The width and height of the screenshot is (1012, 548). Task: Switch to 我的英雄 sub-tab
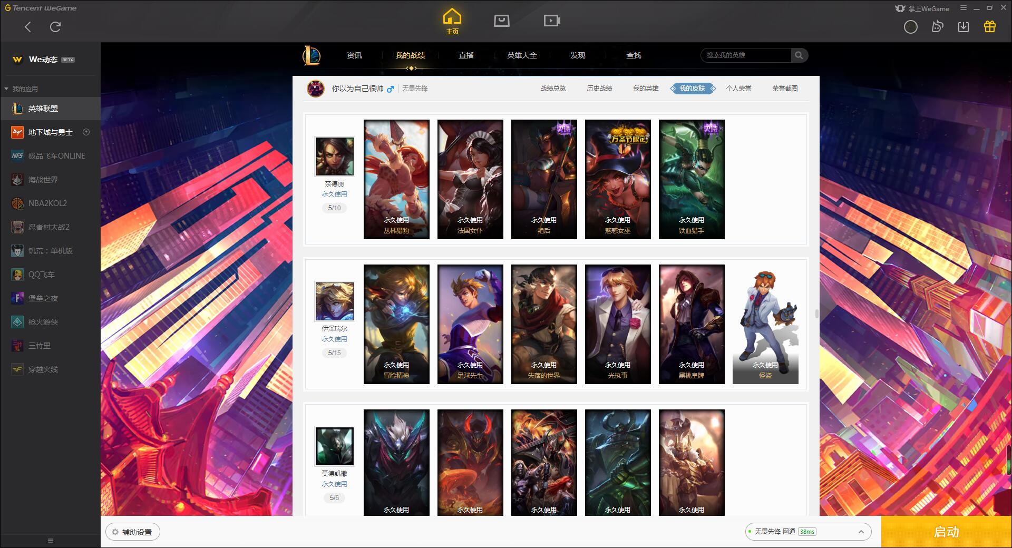point(646,89)
